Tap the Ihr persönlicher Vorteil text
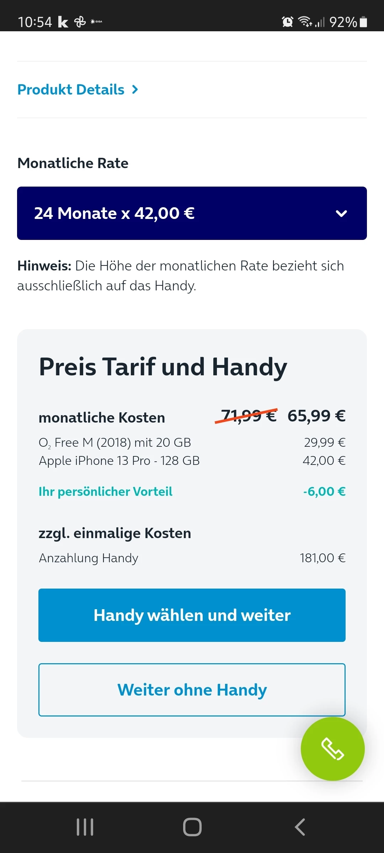 coord(105,492)
